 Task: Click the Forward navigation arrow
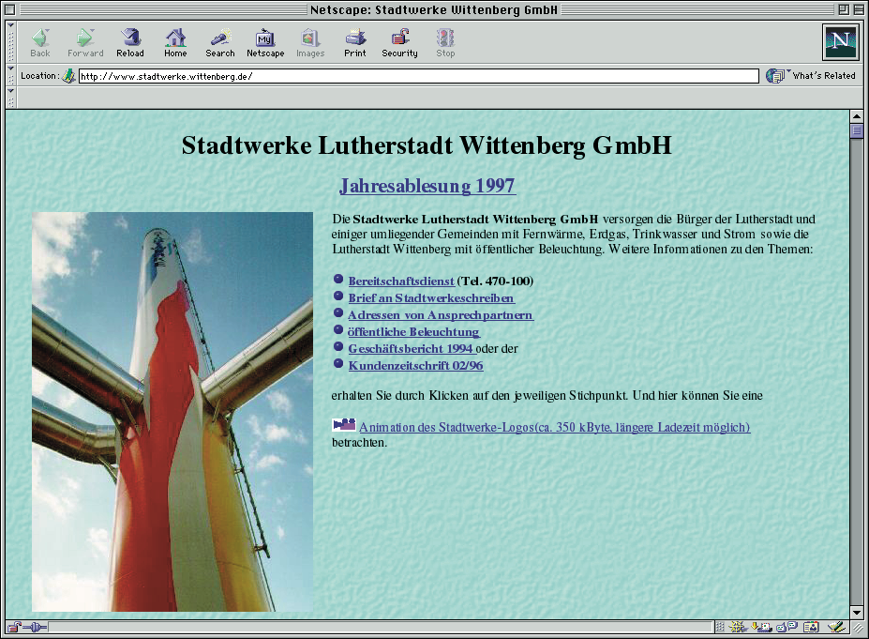coord(85,42)
